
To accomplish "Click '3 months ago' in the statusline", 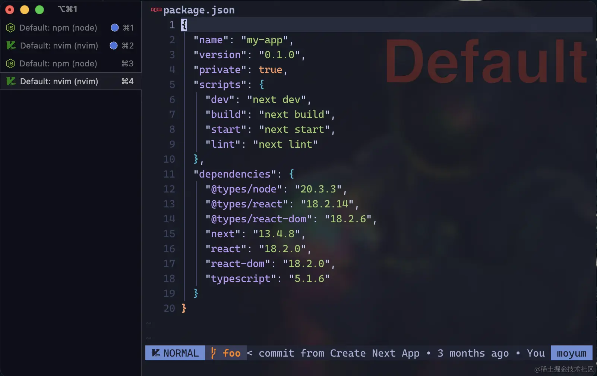I will 473,353.
